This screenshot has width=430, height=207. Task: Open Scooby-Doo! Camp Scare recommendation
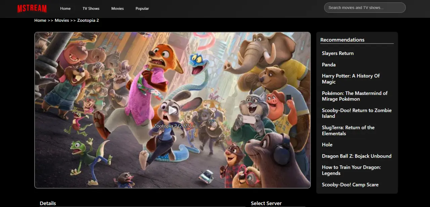pyautogui.click(x=350, y=185)
